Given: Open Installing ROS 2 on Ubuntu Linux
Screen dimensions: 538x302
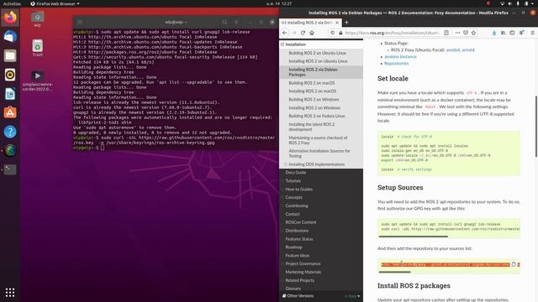Looking at the screenshot, I should (318, 61).
